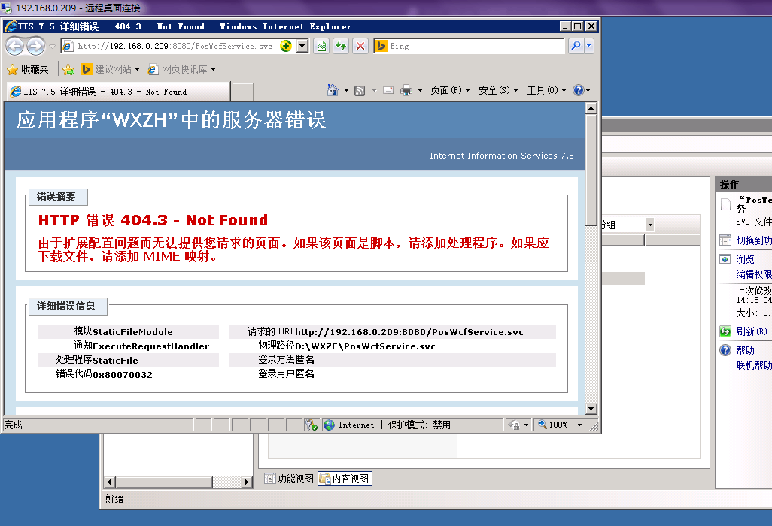Click the IE logo icon in the window title bar

tap(11, 26)
